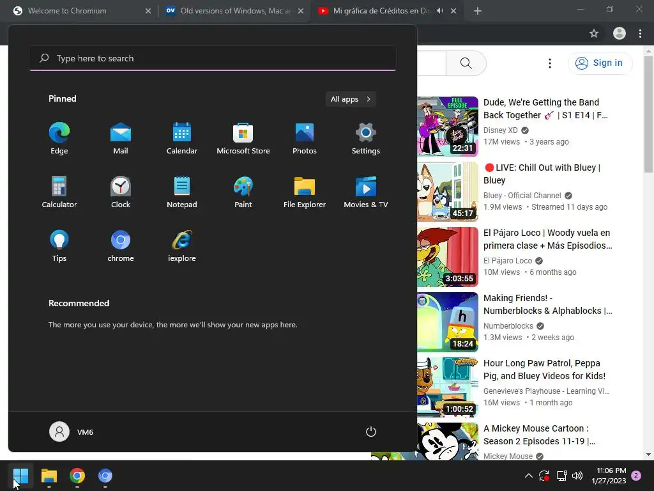Viewport: 654px width, 491px height.
Task: Open Settings from Start menu
Action: [366, 139]
